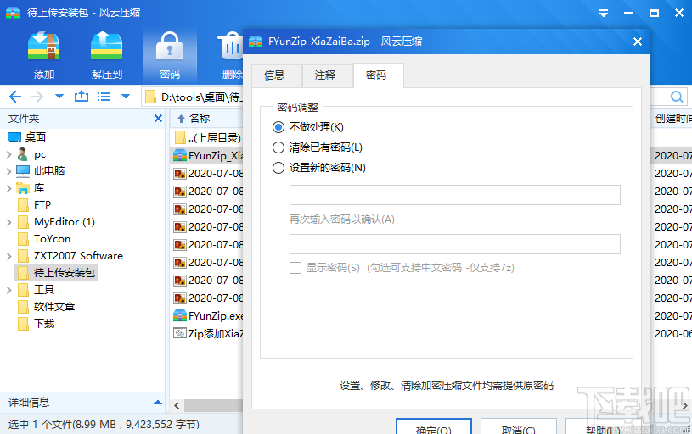This screenshot has width=692, height=434.
Task: Select the FYunZip.exe file icon
Action: click(x=180, y=315)
